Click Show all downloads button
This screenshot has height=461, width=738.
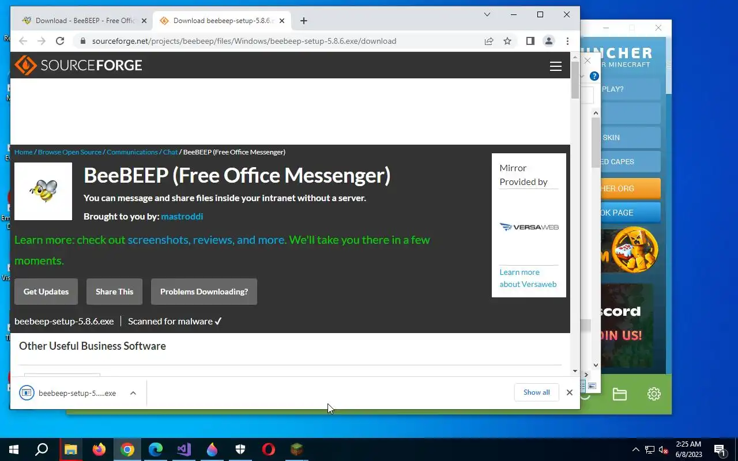point(537,392)
